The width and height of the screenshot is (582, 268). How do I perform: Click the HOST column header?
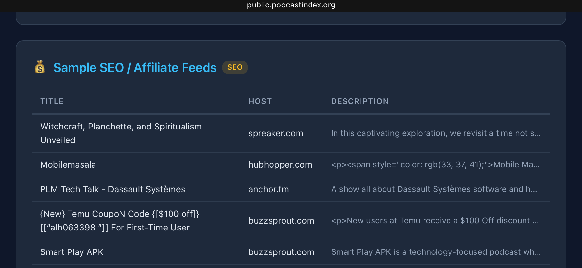(x=260, y=101)
